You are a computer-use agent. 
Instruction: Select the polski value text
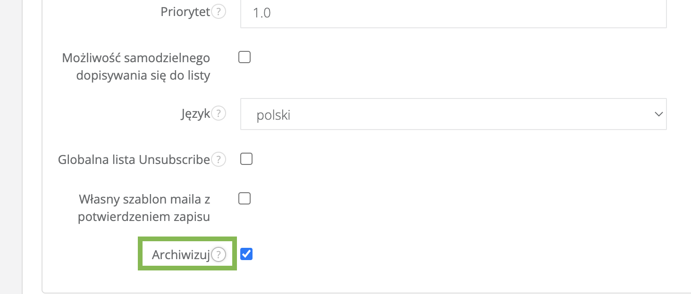pyautogui.click(x=273, y=115)
